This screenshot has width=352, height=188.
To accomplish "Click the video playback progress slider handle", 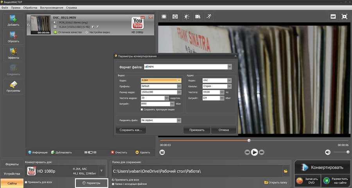I will [249, 140].
